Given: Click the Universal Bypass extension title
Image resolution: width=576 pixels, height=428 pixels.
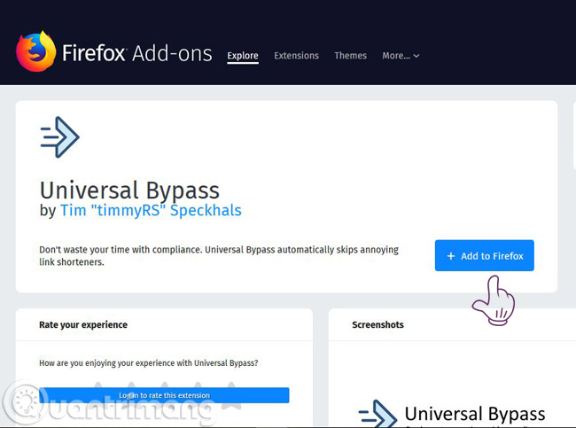Looking at the screenshot, I should tap(129, 191).
